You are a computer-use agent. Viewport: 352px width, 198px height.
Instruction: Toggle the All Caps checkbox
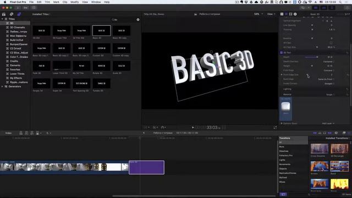tap(331, 43)
